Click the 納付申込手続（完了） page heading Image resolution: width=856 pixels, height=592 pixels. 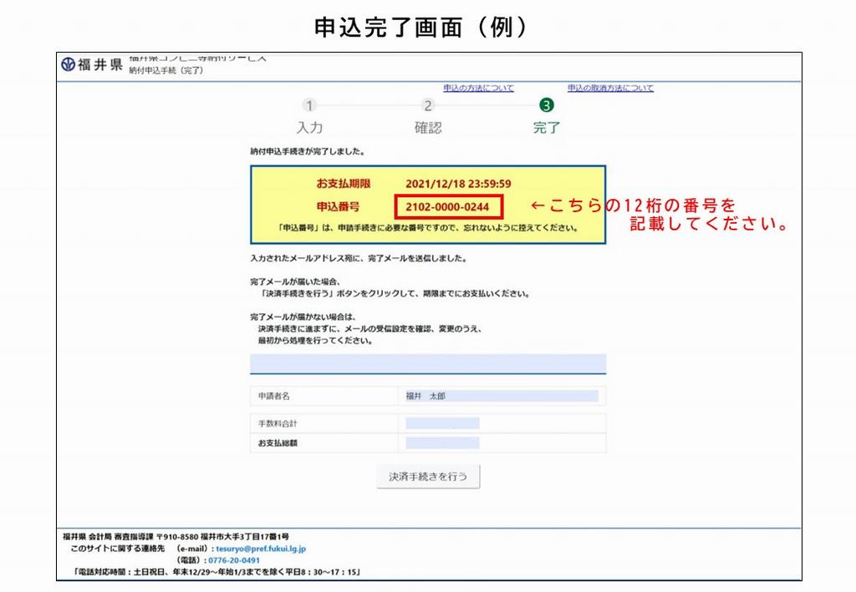(x=166, y=71)
